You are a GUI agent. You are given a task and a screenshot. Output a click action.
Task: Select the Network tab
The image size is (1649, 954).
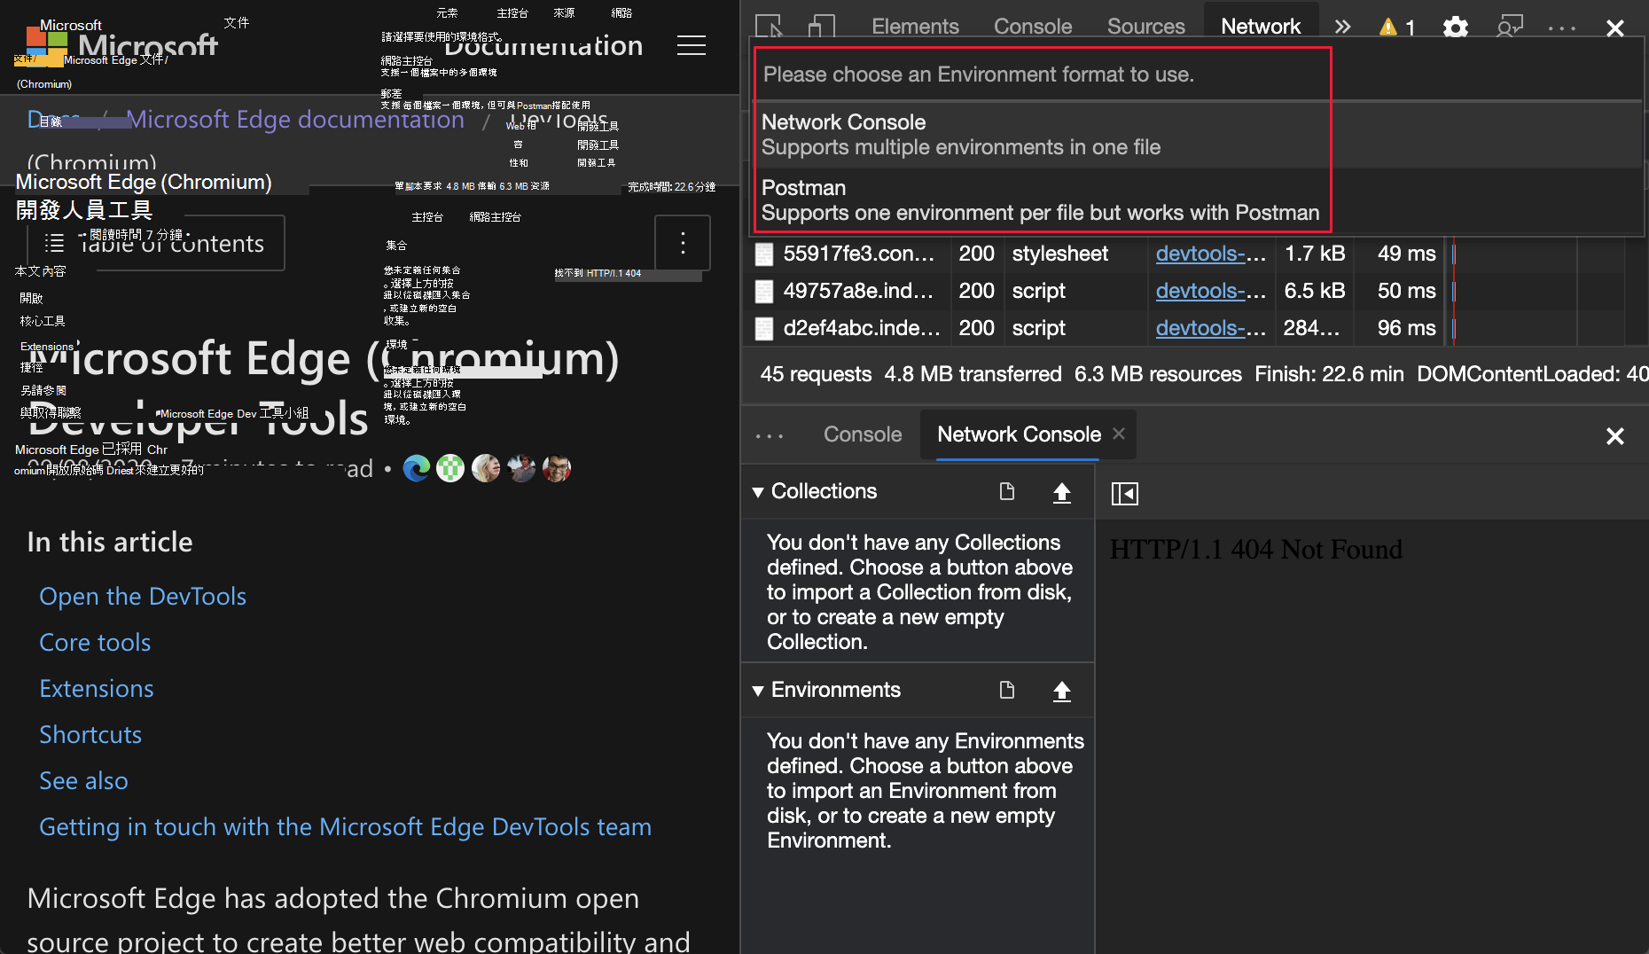(1261, 27)
